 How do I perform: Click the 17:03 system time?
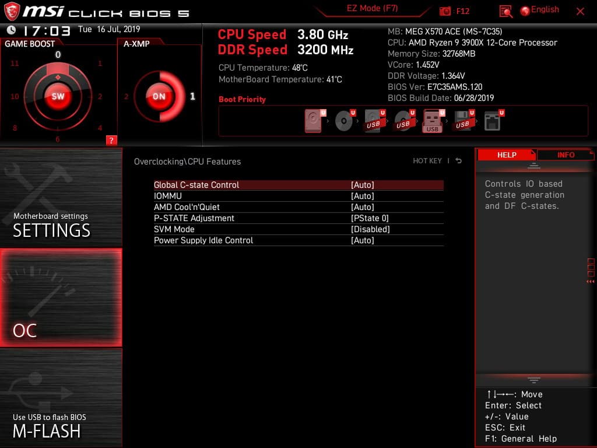(47, 30)
